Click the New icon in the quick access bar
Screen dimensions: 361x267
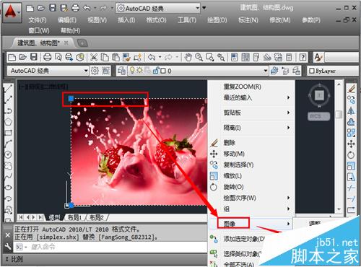point(30,8)
